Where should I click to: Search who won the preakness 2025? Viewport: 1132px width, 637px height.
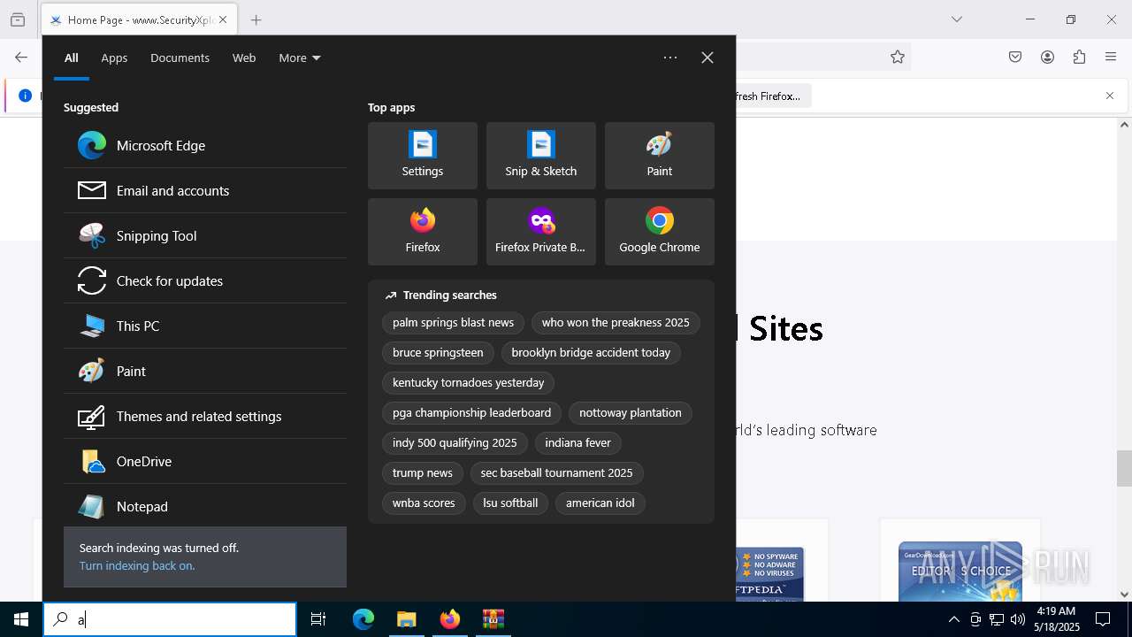(x=616, y=323)
